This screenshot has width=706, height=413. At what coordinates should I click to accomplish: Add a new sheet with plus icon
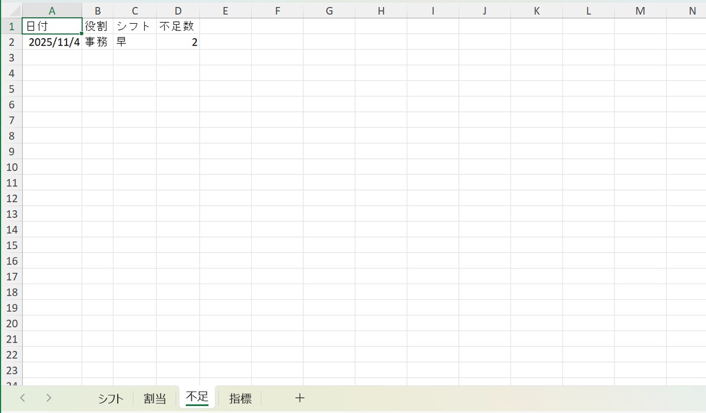coord(300,397)
